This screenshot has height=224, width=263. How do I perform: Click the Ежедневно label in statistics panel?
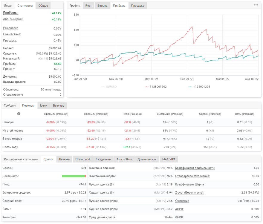[11, 28]
